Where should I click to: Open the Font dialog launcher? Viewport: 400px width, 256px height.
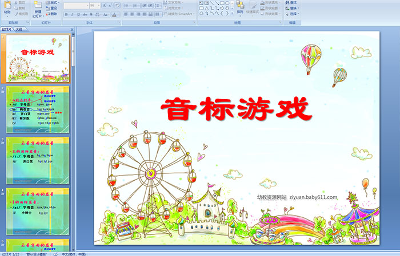119,22
